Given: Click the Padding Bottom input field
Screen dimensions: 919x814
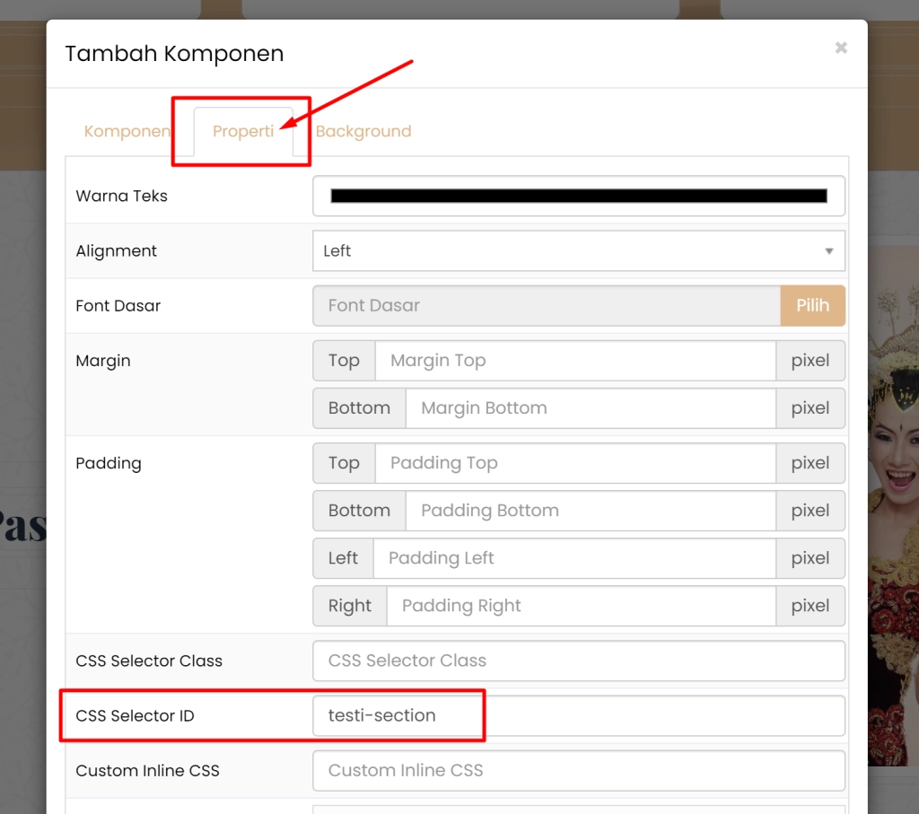Looking at the screenshot, I should [588, 511].
